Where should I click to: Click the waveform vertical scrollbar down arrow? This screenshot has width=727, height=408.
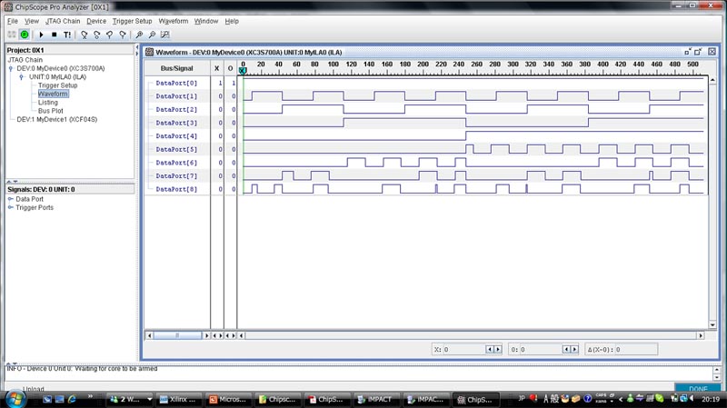[x=712, y=325]
